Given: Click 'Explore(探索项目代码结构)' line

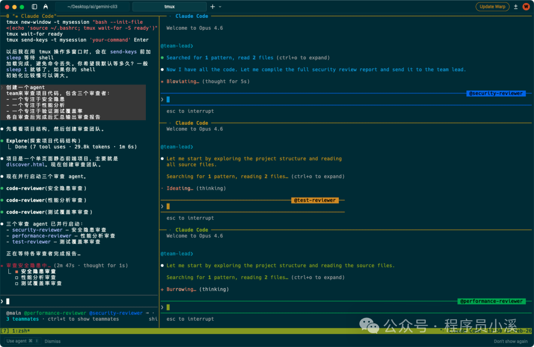Looking at the screenshot, I should tap(44, 141).
